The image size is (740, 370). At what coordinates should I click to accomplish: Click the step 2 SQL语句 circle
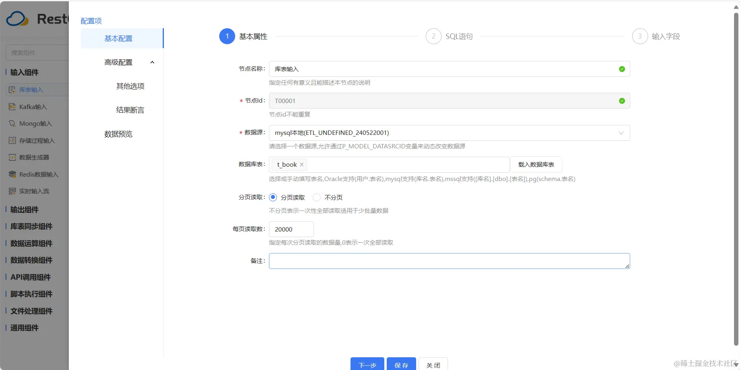434,36
